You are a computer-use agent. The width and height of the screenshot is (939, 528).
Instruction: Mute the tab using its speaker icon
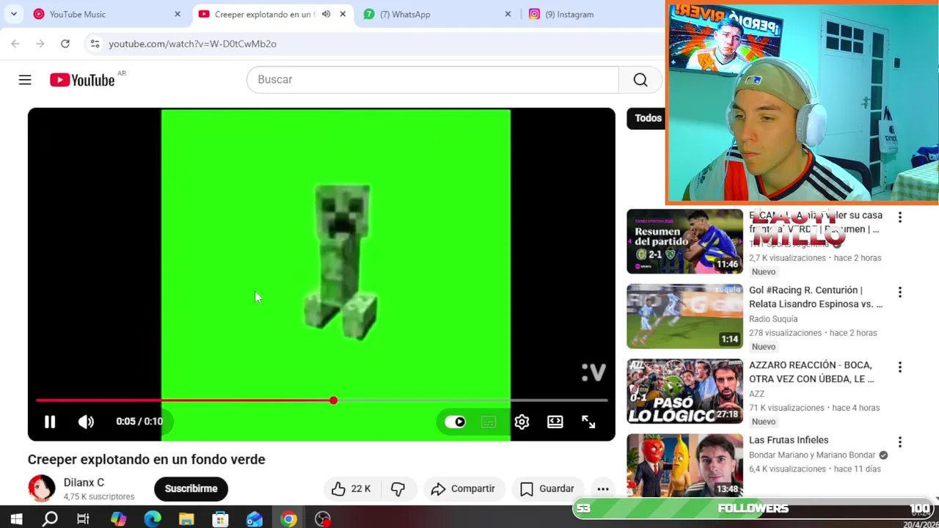pos(326,14)
